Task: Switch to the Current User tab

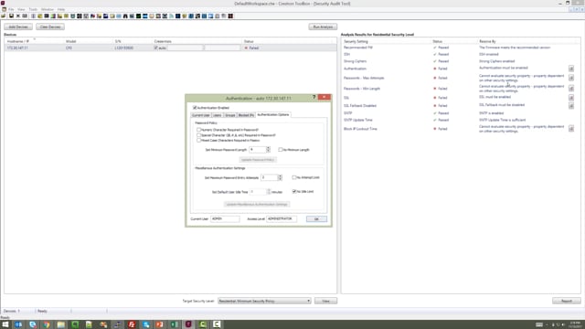Action: [201, 115]
